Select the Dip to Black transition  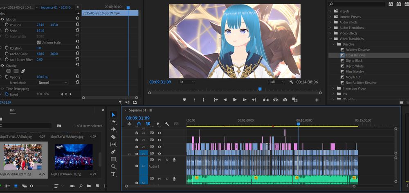point(354,61)
